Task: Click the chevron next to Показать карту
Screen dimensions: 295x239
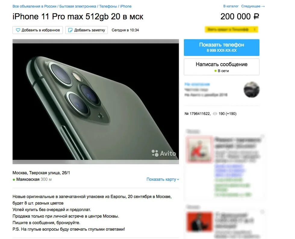Action: [x=178, y=180]
